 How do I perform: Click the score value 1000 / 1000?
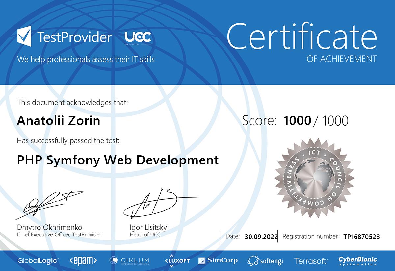point(315,121)
